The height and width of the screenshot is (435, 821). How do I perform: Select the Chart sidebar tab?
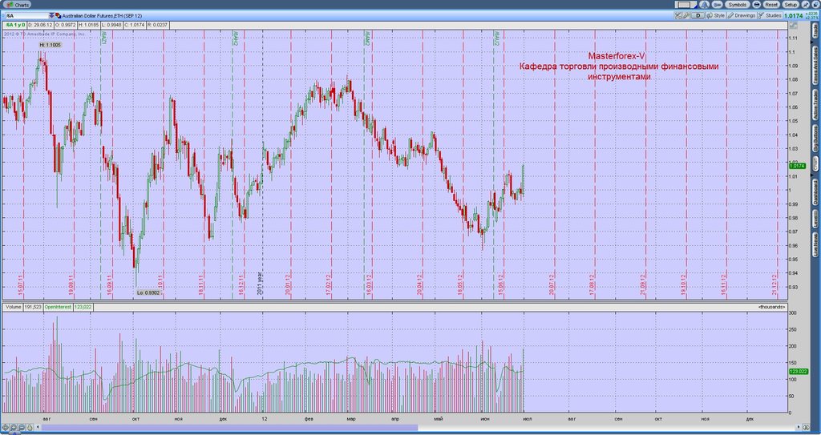815,163
